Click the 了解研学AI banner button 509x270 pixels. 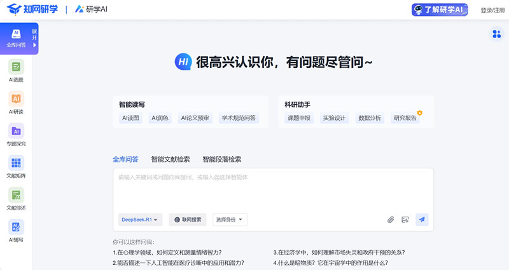pyautogui.click(x=440, y=10)
